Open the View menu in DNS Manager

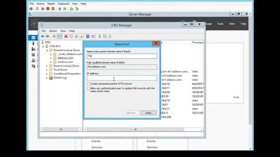pyautogui.click(x=63, y=31)
